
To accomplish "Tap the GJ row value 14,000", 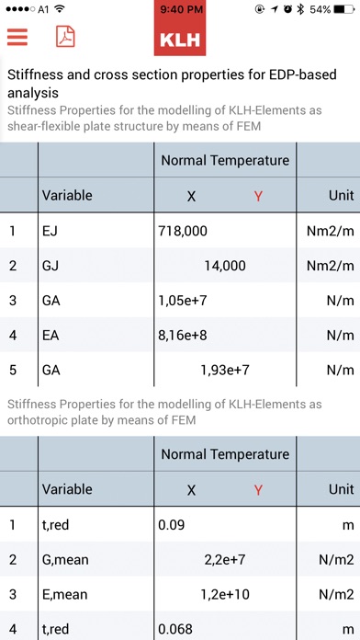I will point(225,266).
